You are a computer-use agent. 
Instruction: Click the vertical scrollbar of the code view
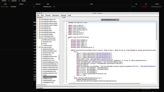point(156,31)
